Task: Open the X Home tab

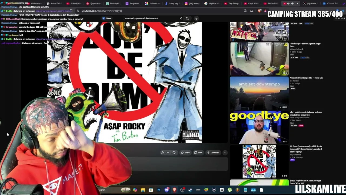Action: tap(310, 4)
